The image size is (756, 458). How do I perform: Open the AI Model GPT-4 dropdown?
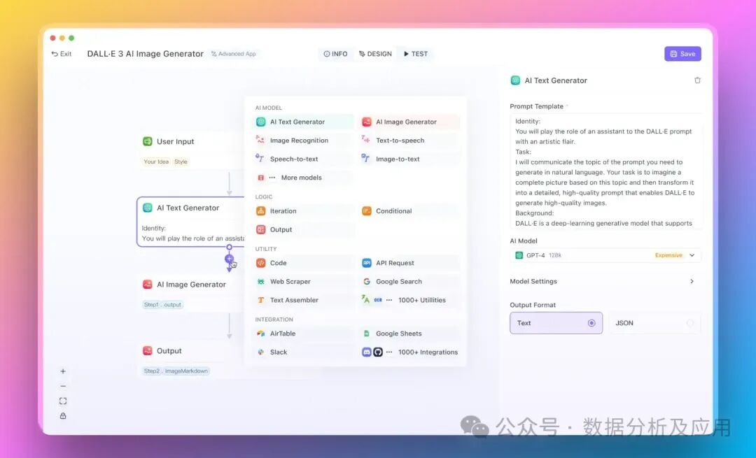click(605, 255)
